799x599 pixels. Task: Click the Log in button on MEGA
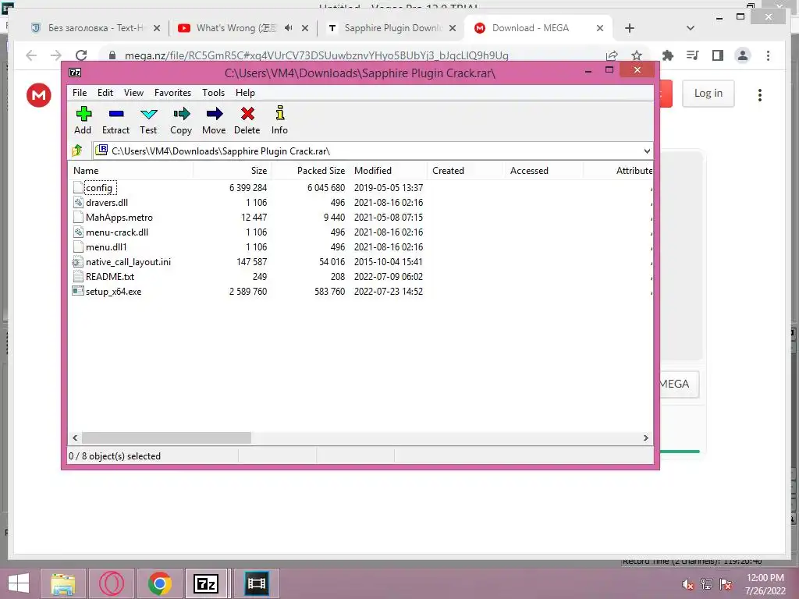[x=708, y=94]
